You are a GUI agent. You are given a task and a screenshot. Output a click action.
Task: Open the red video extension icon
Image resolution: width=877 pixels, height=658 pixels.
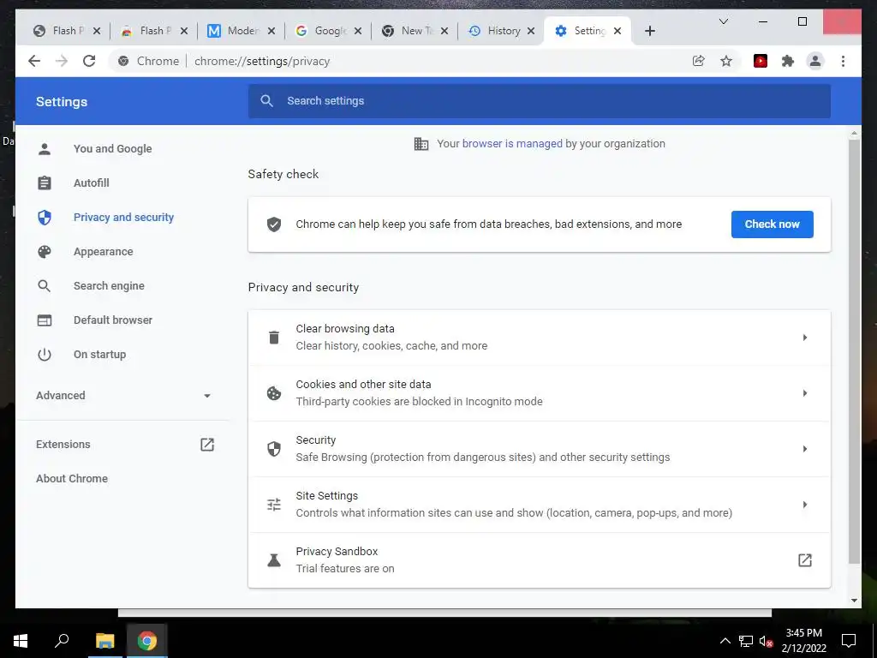[761, 61]
